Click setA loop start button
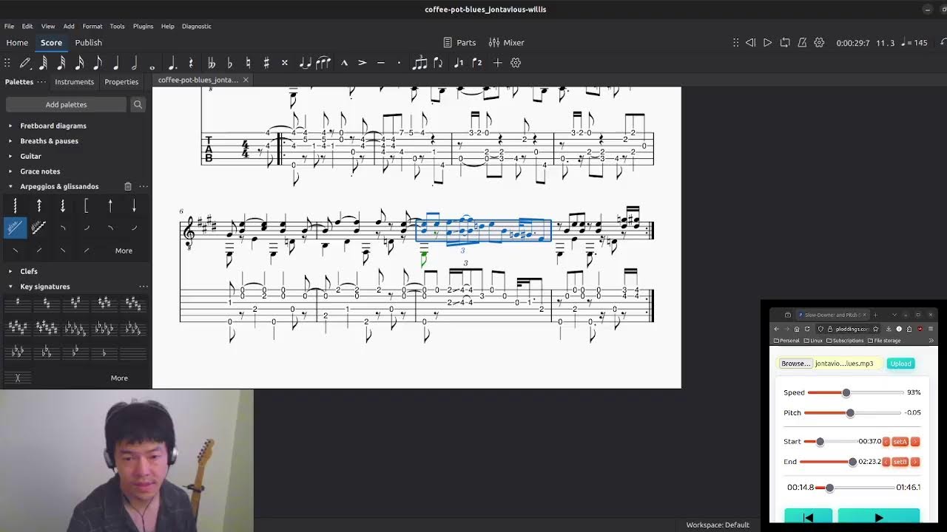Viewport: 947px width, 532px height. 900,441
